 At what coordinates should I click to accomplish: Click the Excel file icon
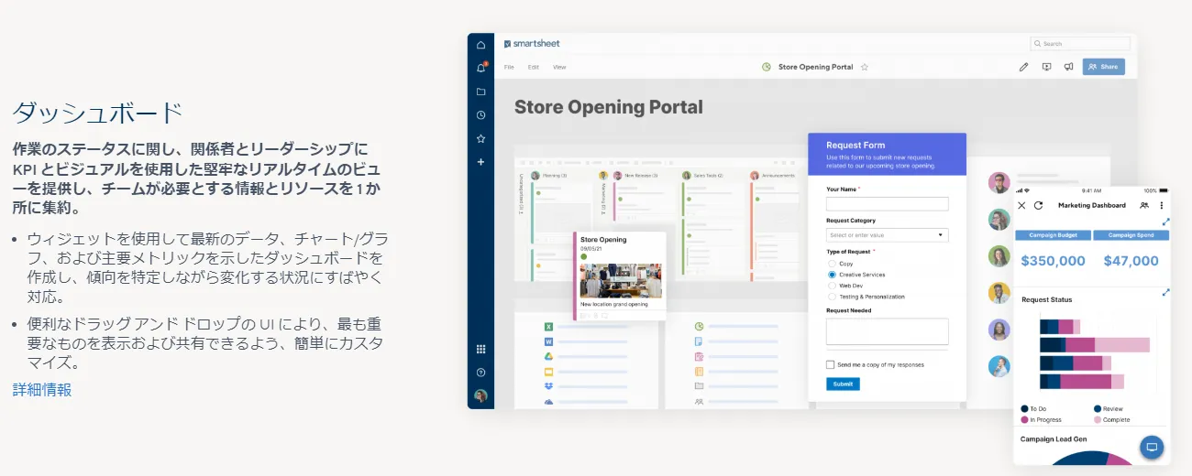tap(547, 327)
